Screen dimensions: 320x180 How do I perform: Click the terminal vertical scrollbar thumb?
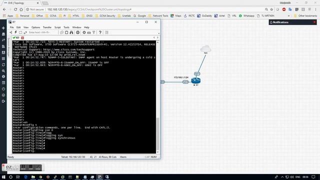(x=157, y=133)
